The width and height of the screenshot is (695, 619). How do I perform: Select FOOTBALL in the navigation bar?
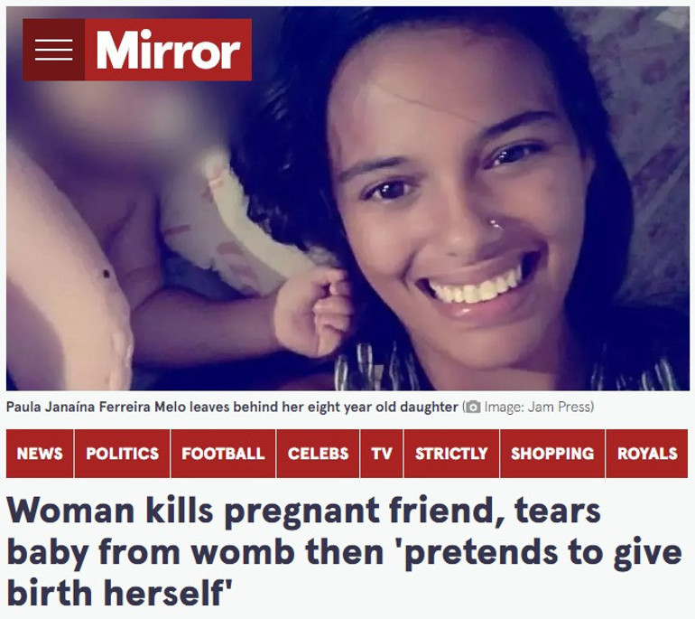pos(223,454)
